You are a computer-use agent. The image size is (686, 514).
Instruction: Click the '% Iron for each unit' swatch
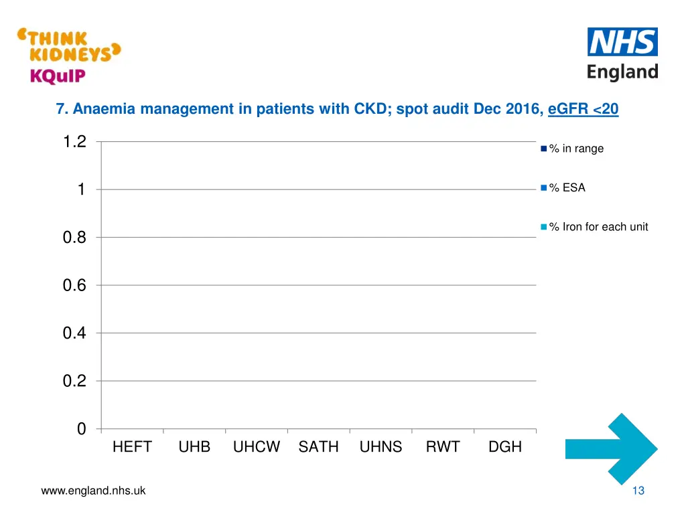pos(544,227)
